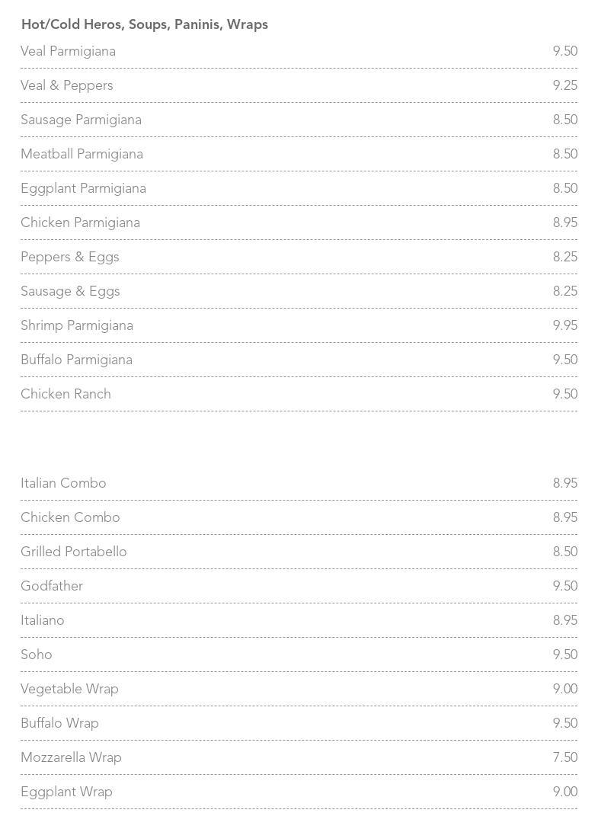Pick the Godfather panini
The image size is (598, 829).
click(x=52, y=586)
